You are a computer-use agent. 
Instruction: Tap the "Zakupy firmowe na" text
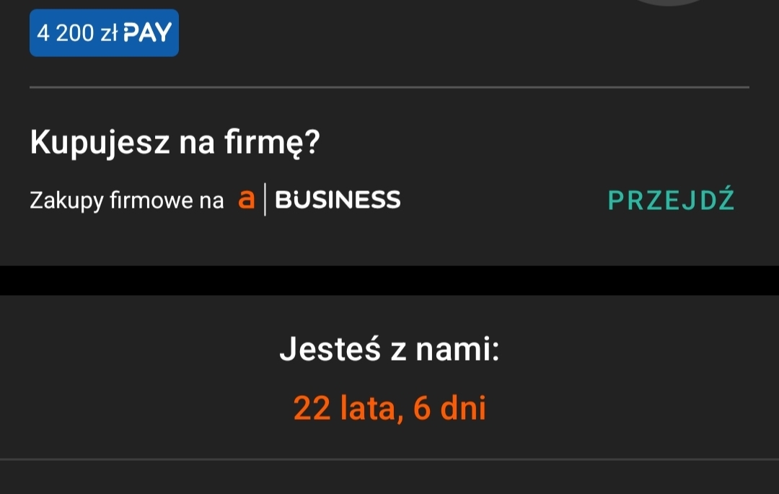(x=127, y=200)
